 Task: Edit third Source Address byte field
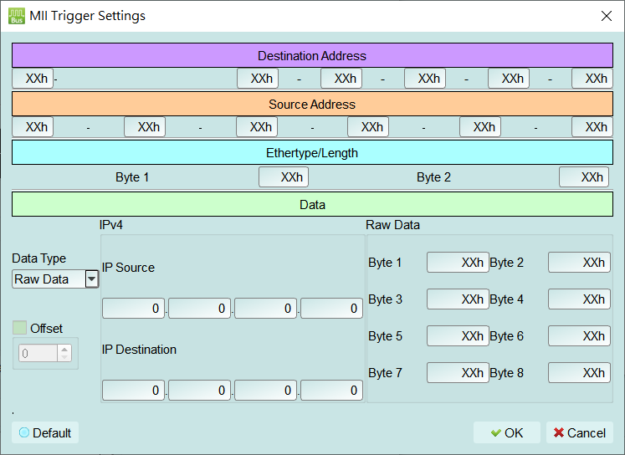pyautogui.click(x=257, y=126)
